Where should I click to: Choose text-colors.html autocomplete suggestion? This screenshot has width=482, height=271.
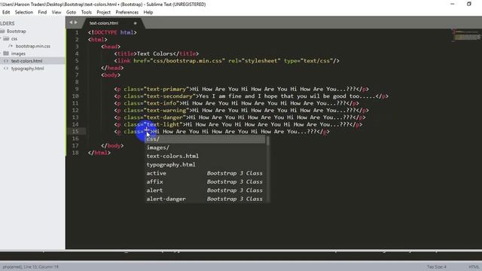click(206, 156)
